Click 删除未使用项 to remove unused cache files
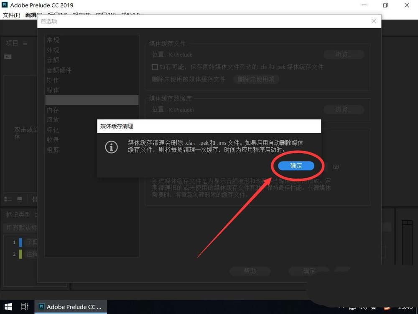 (256, 79)
